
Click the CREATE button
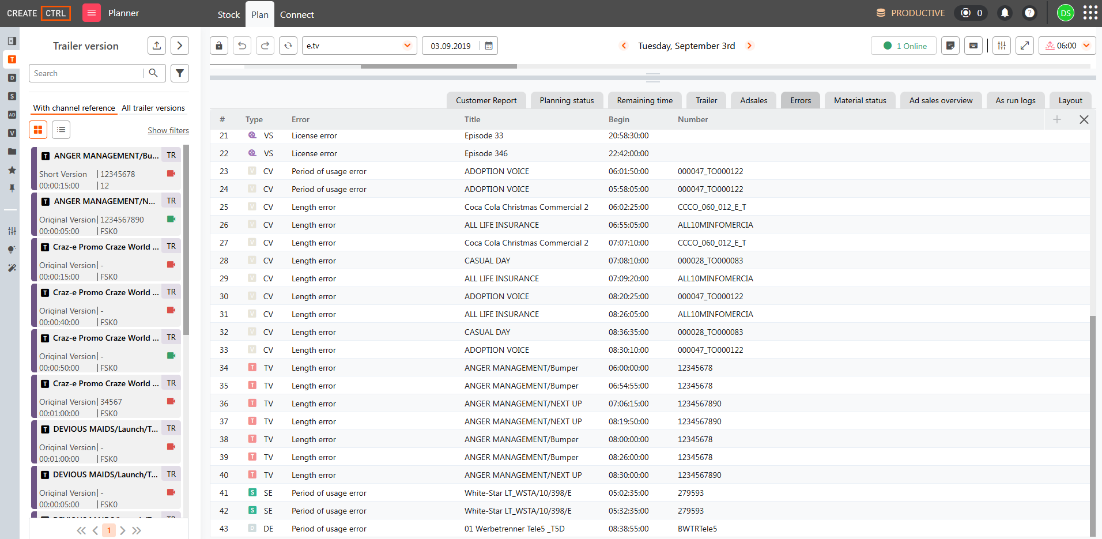coord(22,13)
